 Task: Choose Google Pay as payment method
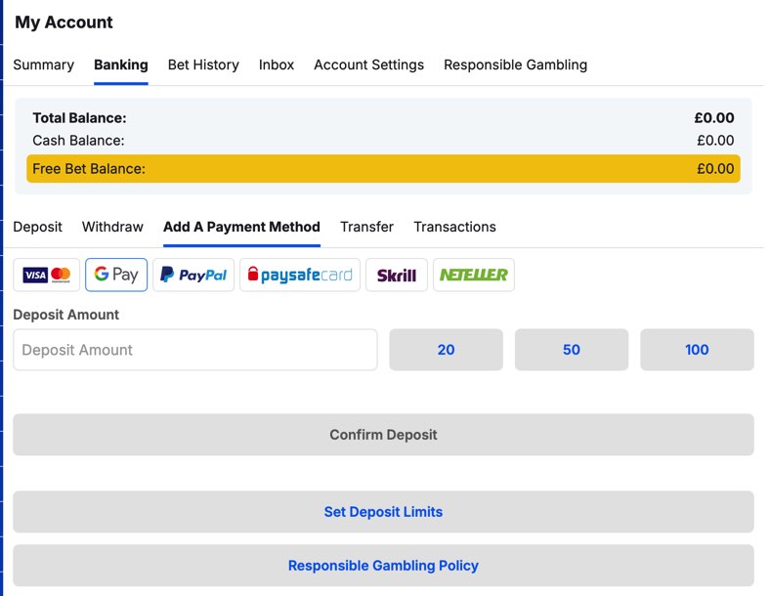click(116, 275)
